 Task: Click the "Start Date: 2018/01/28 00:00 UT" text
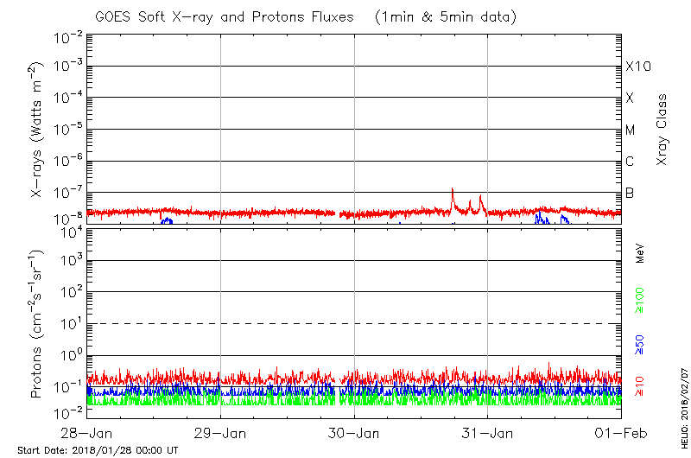tap(98, 450)
